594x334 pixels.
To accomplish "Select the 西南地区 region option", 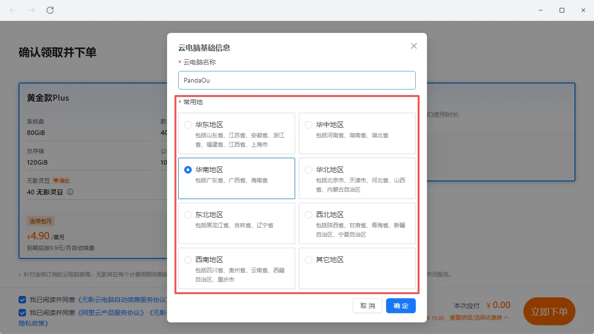I will point(188,260).
